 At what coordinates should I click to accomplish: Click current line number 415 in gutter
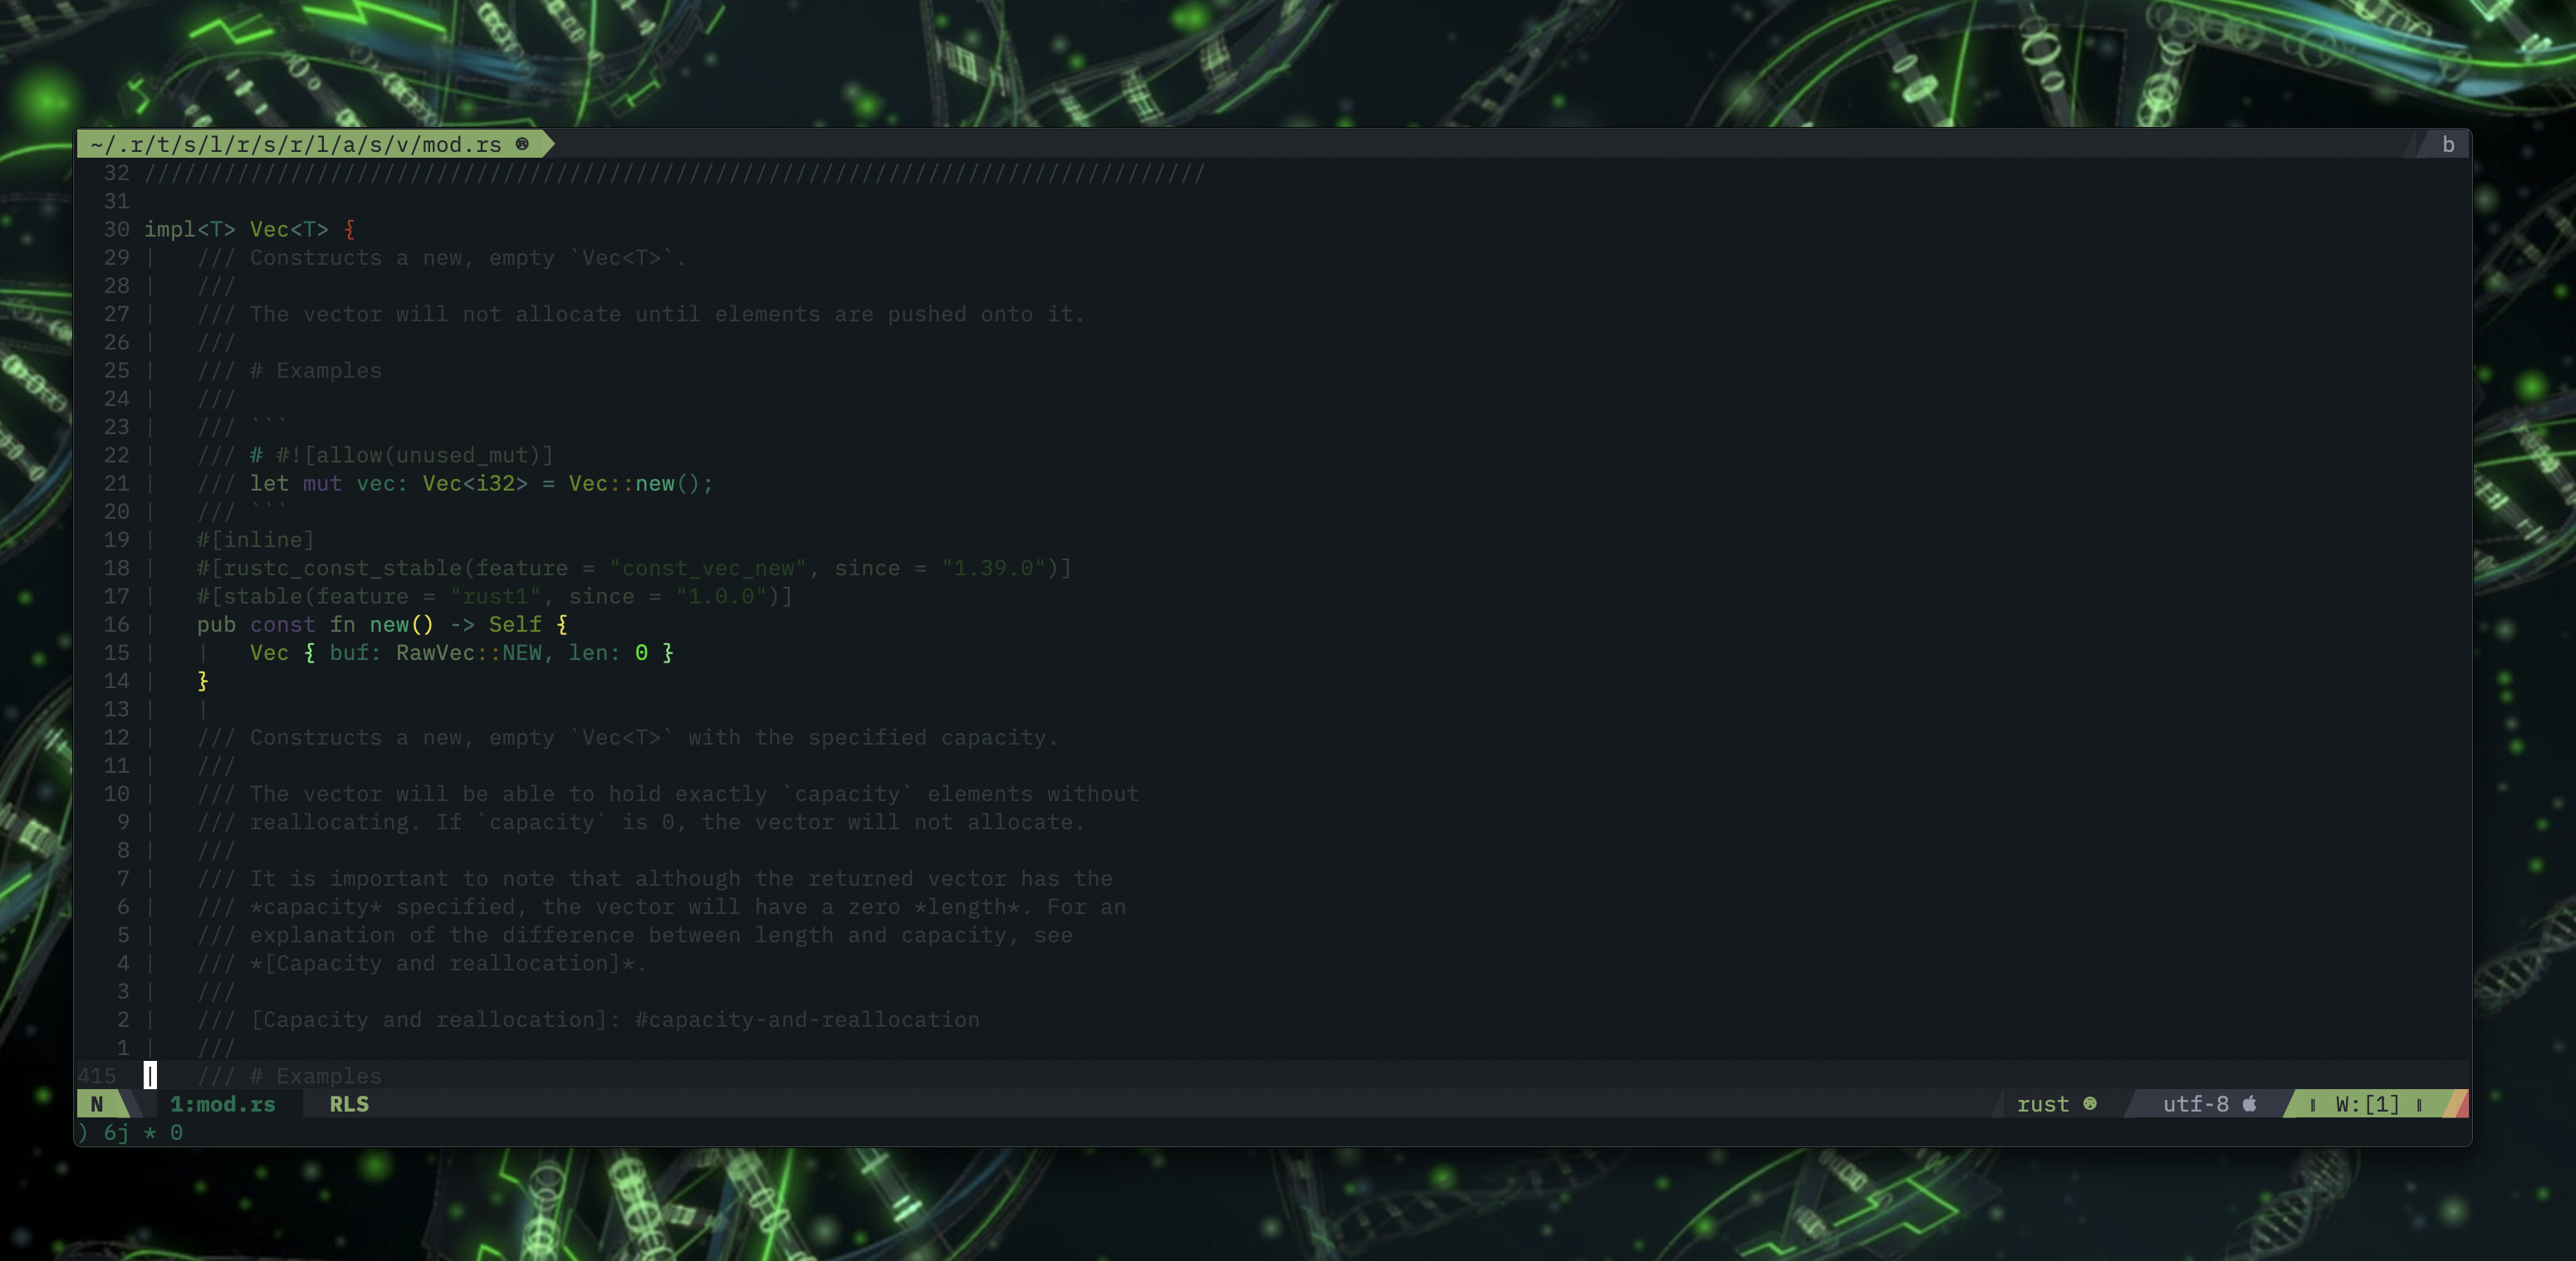(97, 1076)
